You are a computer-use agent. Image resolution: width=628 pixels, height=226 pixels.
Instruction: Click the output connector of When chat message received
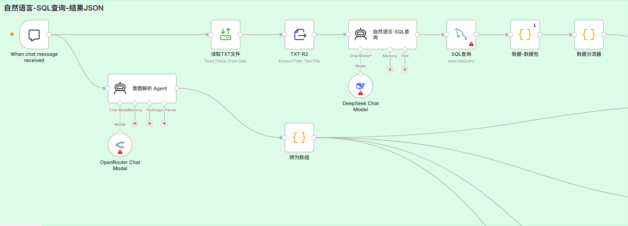[49, 35]
